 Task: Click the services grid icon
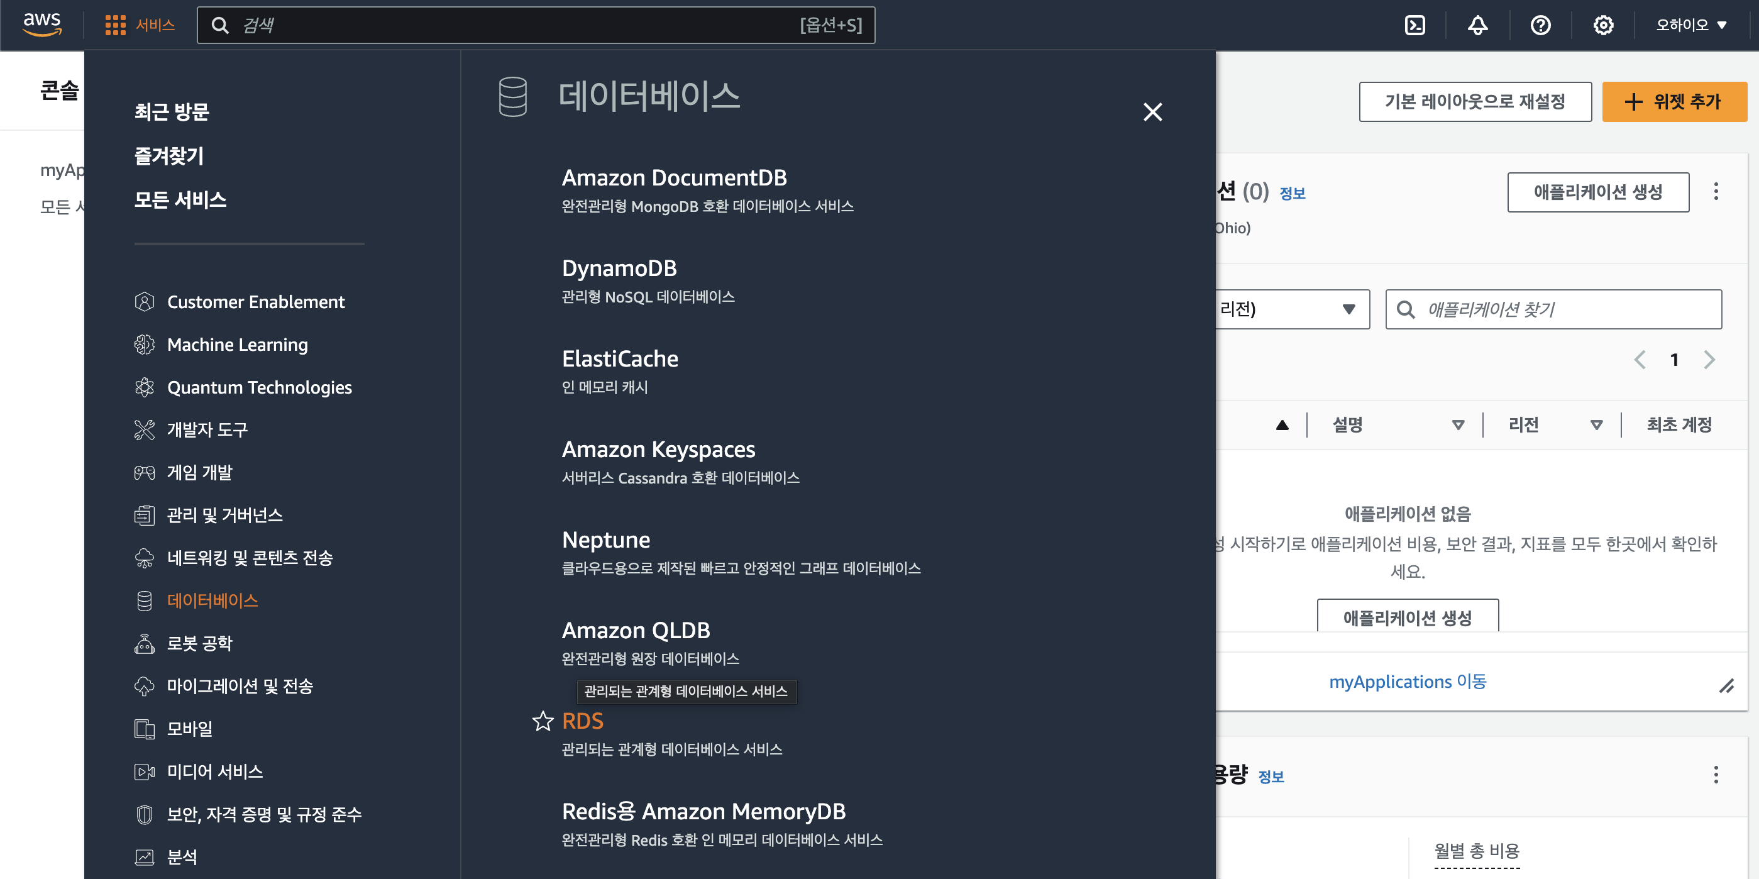114,25
